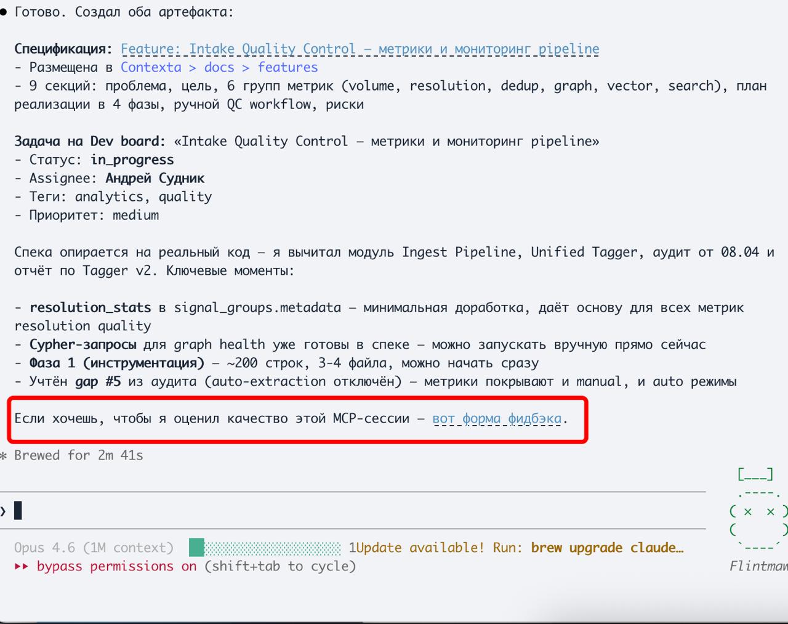Open the features breadcrumb link

287,68
